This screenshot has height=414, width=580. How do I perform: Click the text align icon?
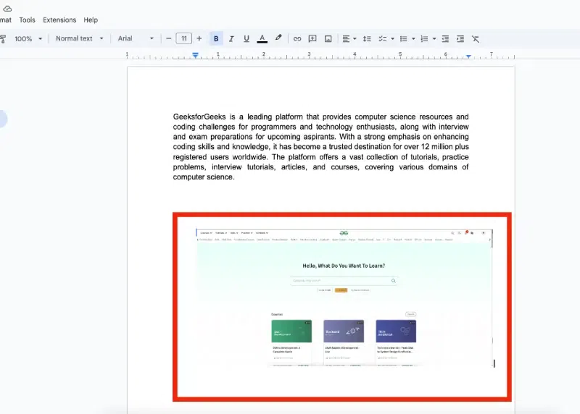click(346, 38)
